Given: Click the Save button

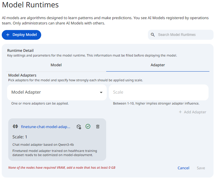Looking at the screenshot, I should 201,168.
